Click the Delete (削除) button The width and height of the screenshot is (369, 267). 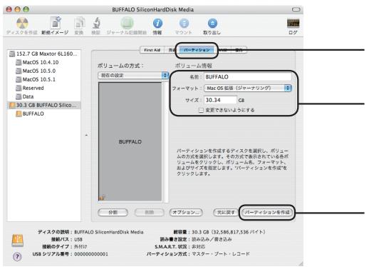pyautogui.click(x=149, y=212)
